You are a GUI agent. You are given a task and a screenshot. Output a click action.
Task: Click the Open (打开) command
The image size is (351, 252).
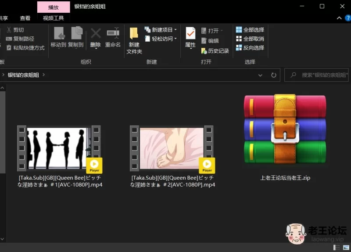(210, 31)
